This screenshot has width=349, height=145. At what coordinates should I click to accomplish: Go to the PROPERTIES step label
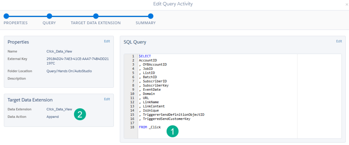(x=16, y=23)
